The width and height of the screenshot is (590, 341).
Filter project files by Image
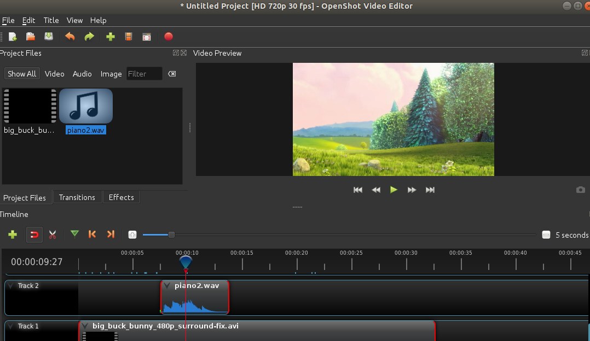tap(111, 74)
